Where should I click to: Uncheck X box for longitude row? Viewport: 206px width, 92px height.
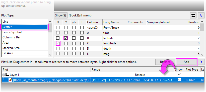click(58, 43)
